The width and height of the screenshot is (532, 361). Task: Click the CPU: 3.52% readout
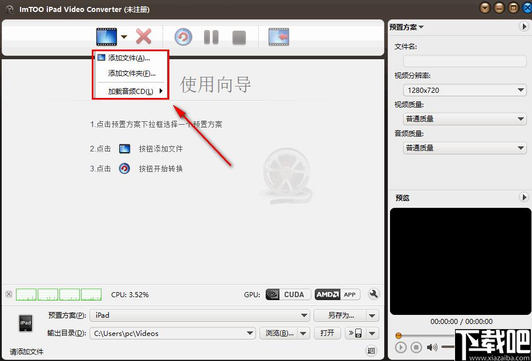click(x=130, y=294)
